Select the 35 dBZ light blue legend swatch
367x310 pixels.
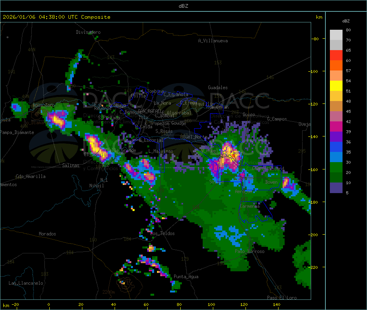pyautogui.click(x=336, y=157)
